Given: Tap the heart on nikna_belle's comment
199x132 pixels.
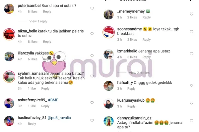Looking at the screenshot, I should click(x=92, y=34).
